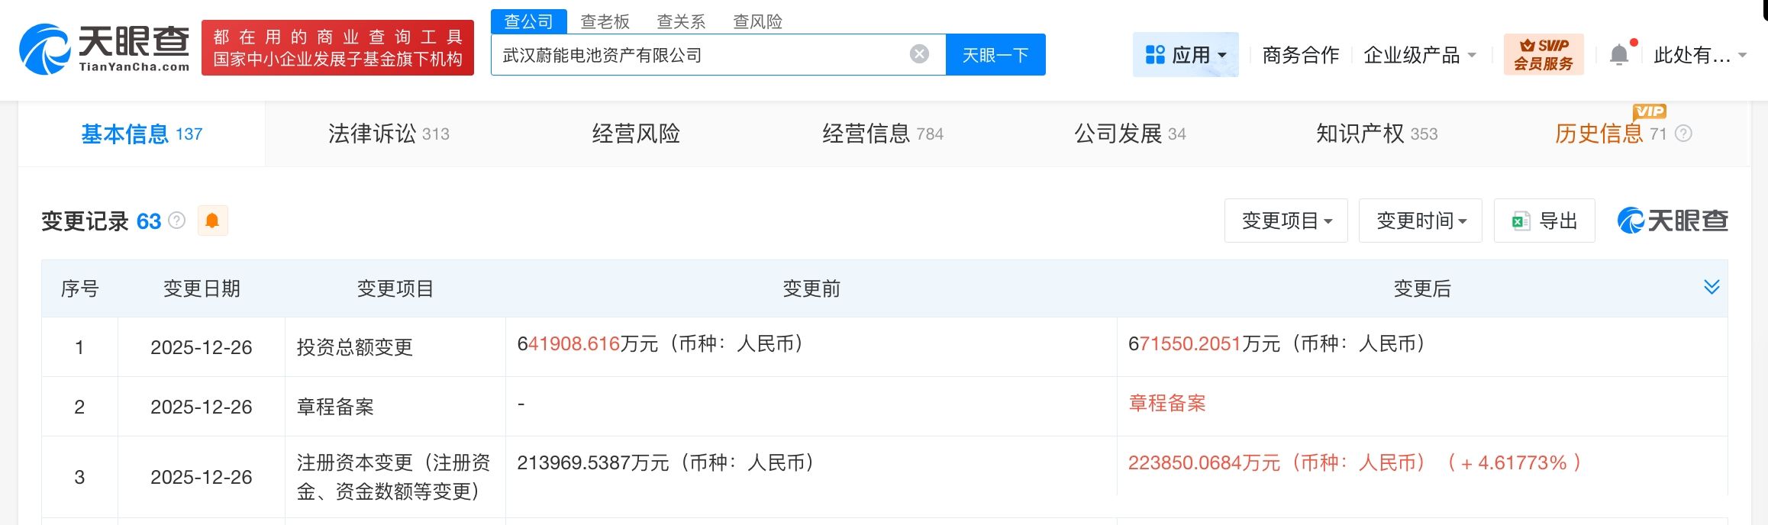Switch to the 法律诉讼 tab
The height and width of the screenshot is (525, 1768).
389,134
